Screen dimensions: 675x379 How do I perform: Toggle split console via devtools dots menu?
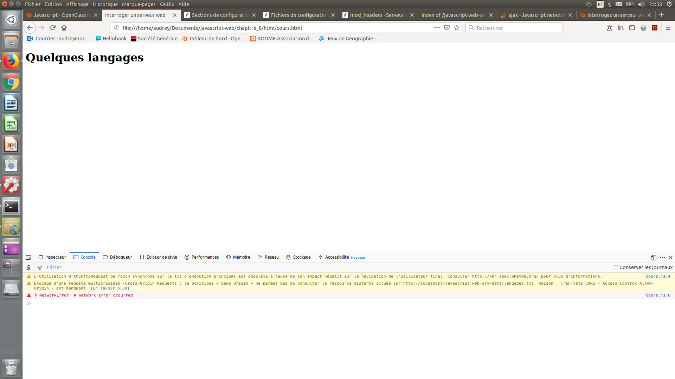pyautogui.click(x=662, y=257)
